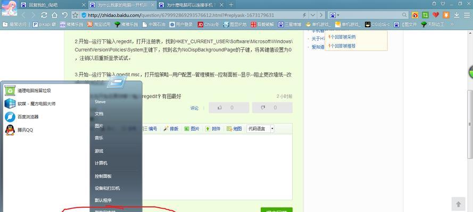The image size is (473, 212).
Task: Open the 淘宝试用 bookmark
Action: 99,24
